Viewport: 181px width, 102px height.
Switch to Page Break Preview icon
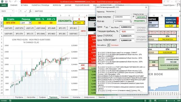[155, 101]
